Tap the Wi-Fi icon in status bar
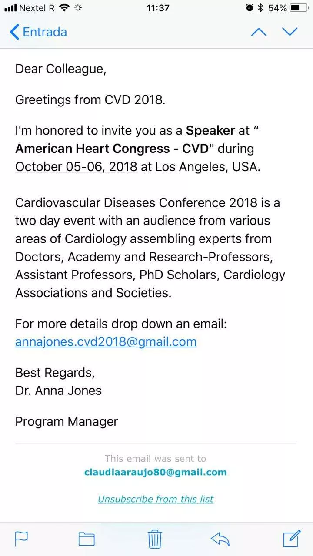Viewport: 313px width, 556px height. 64,8
